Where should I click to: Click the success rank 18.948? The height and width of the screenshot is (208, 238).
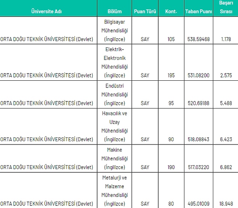click(x=226, y=203)
